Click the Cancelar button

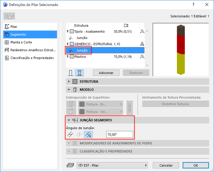coord(166,165)
